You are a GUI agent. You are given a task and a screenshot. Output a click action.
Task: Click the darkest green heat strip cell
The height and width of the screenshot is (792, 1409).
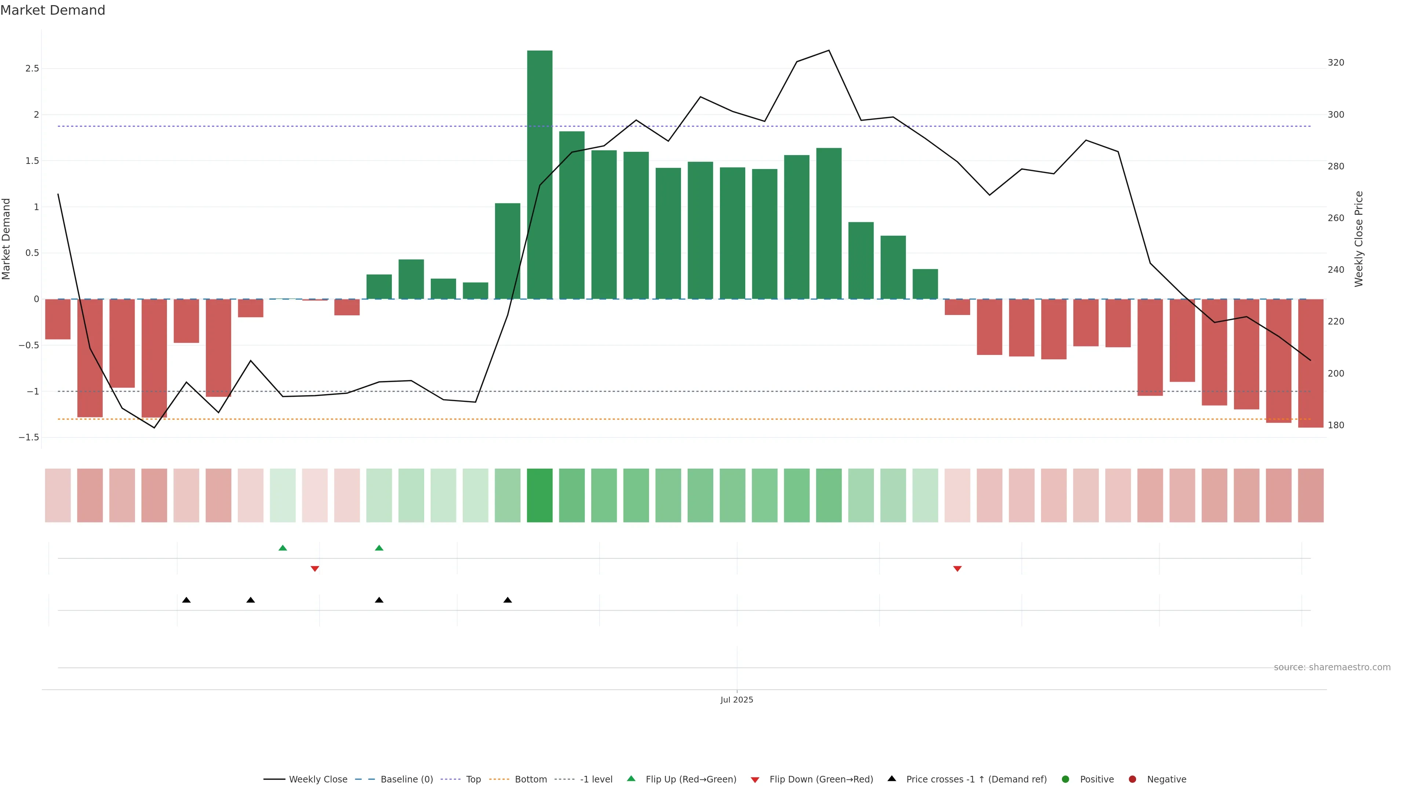539,495
